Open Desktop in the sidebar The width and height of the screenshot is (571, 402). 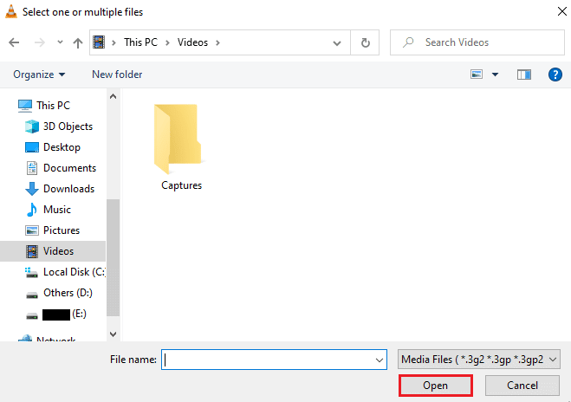[62, 147]
